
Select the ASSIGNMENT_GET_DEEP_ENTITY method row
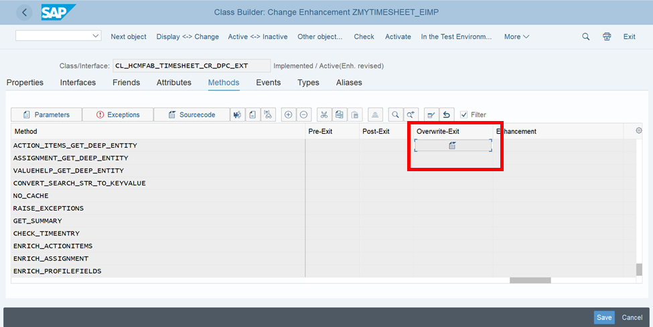coord(158,158)
